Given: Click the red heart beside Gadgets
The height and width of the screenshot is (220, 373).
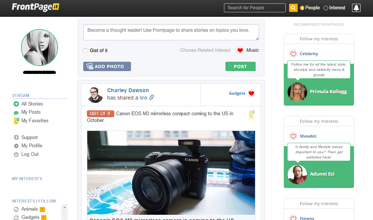Looking at the screenshot, I should [251, 93].
